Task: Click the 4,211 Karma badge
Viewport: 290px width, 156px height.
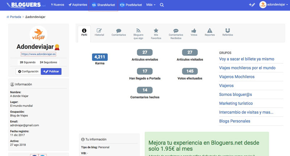Action: tap(100, 57)
